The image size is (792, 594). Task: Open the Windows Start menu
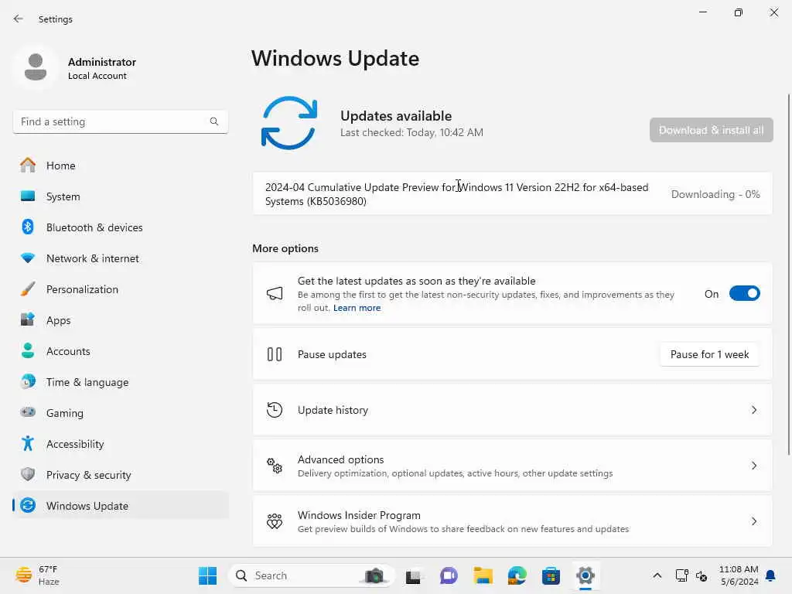coord(207,575)
